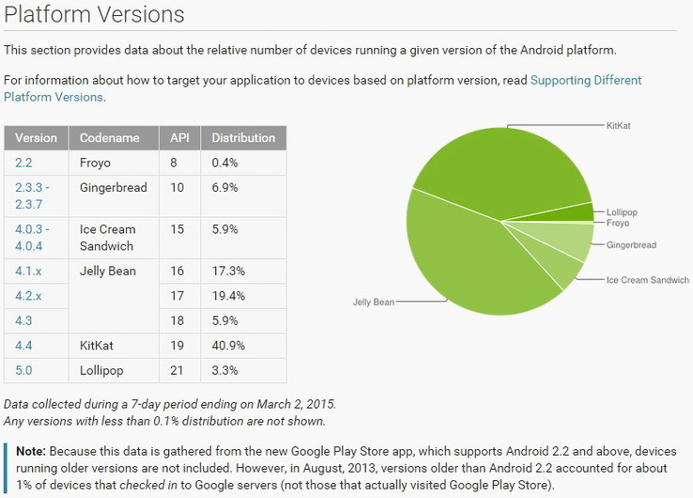Click the Jelly Bean pie slice
This screenshot has height=498, width=693.
(470, 263)
